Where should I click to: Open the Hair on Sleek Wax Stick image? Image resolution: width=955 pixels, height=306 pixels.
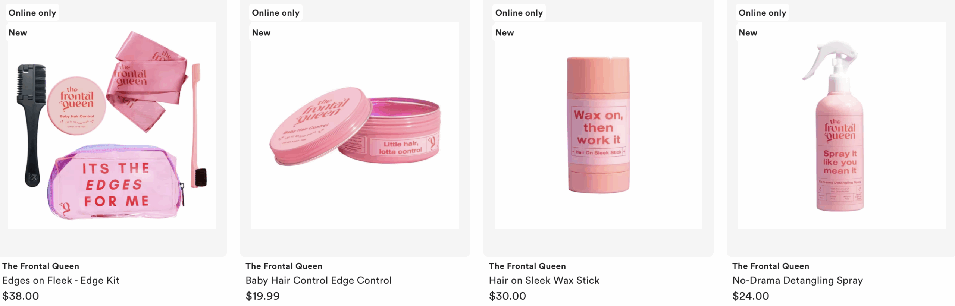(598, 125)
